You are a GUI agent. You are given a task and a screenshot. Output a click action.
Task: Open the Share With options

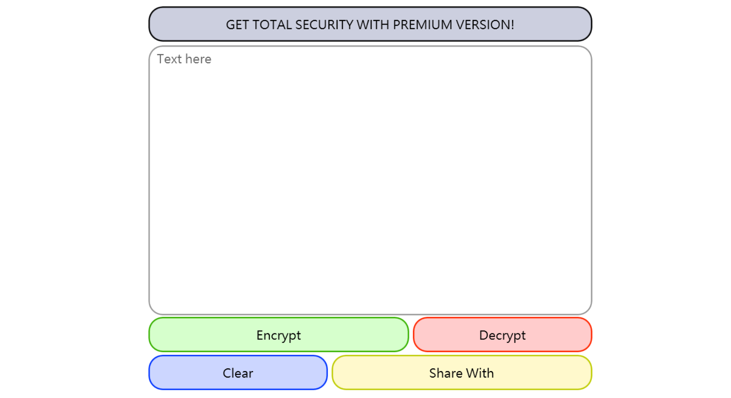pyautogui.click(x=461, y=373)
